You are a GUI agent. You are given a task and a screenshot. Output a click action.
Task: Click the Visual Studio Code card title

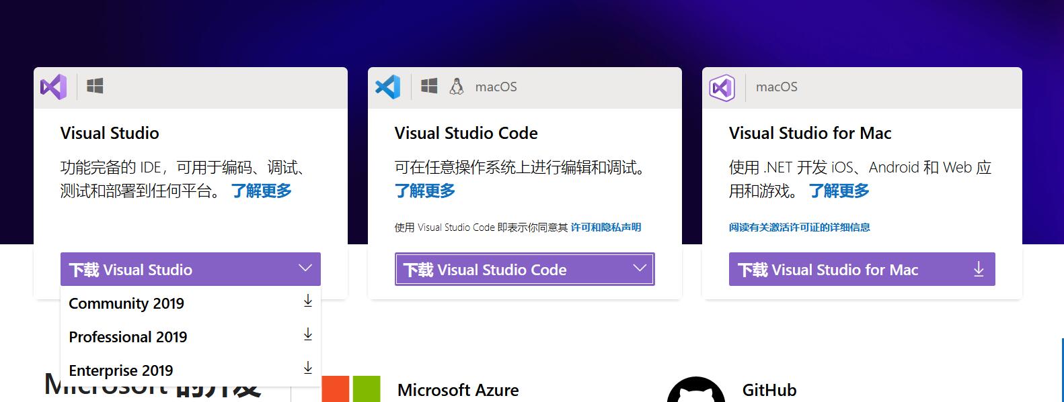(466, 133)
